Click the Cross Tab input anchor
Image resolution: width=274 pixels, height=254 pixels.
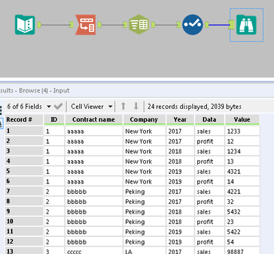[x=125, y=25]
